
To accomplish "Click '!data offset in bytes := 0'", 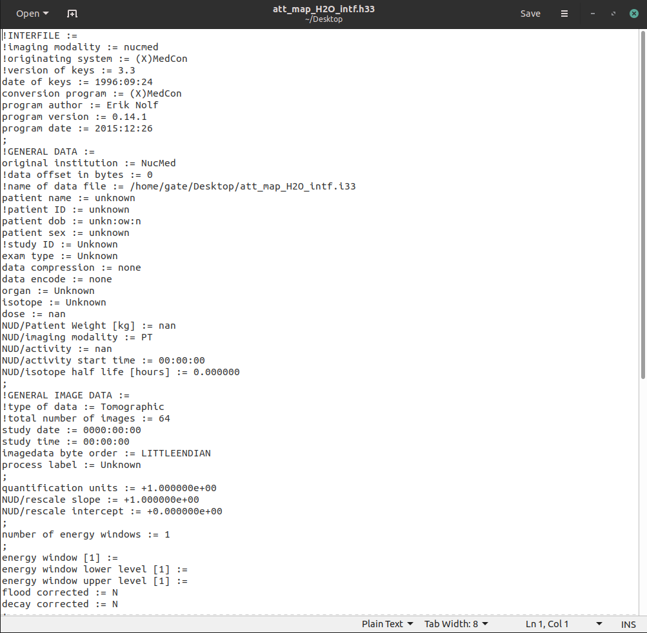I will coord(77,175).
